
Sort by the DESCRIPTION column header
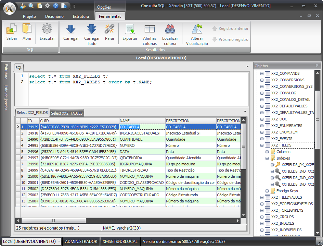pyautogui.click(x=178, y=121)
